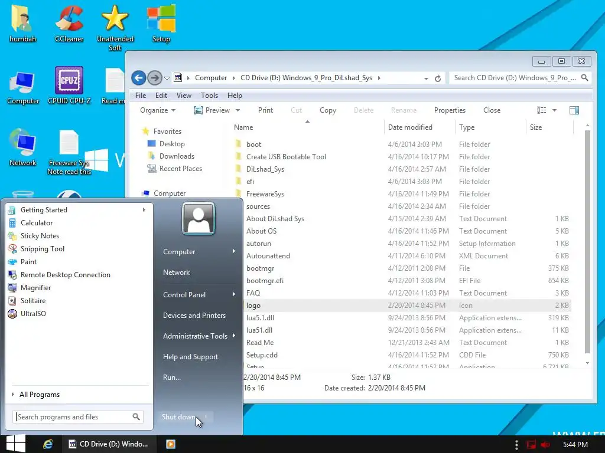
Task: Open the Unattended Soft star icon
Action: pyautogui.click(x=115, y=27)
